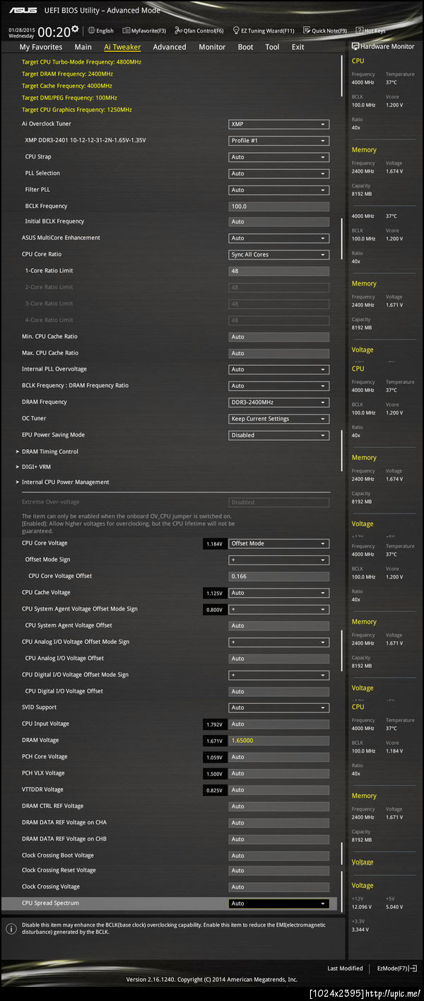The height and width of the screenshot is (1001, 424).
Task: Open XMP Profile #1 dropdown
Action: coord(279,140)
